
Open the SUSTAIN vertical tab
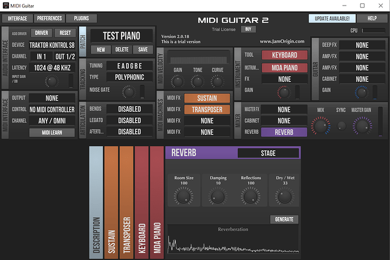111,202
